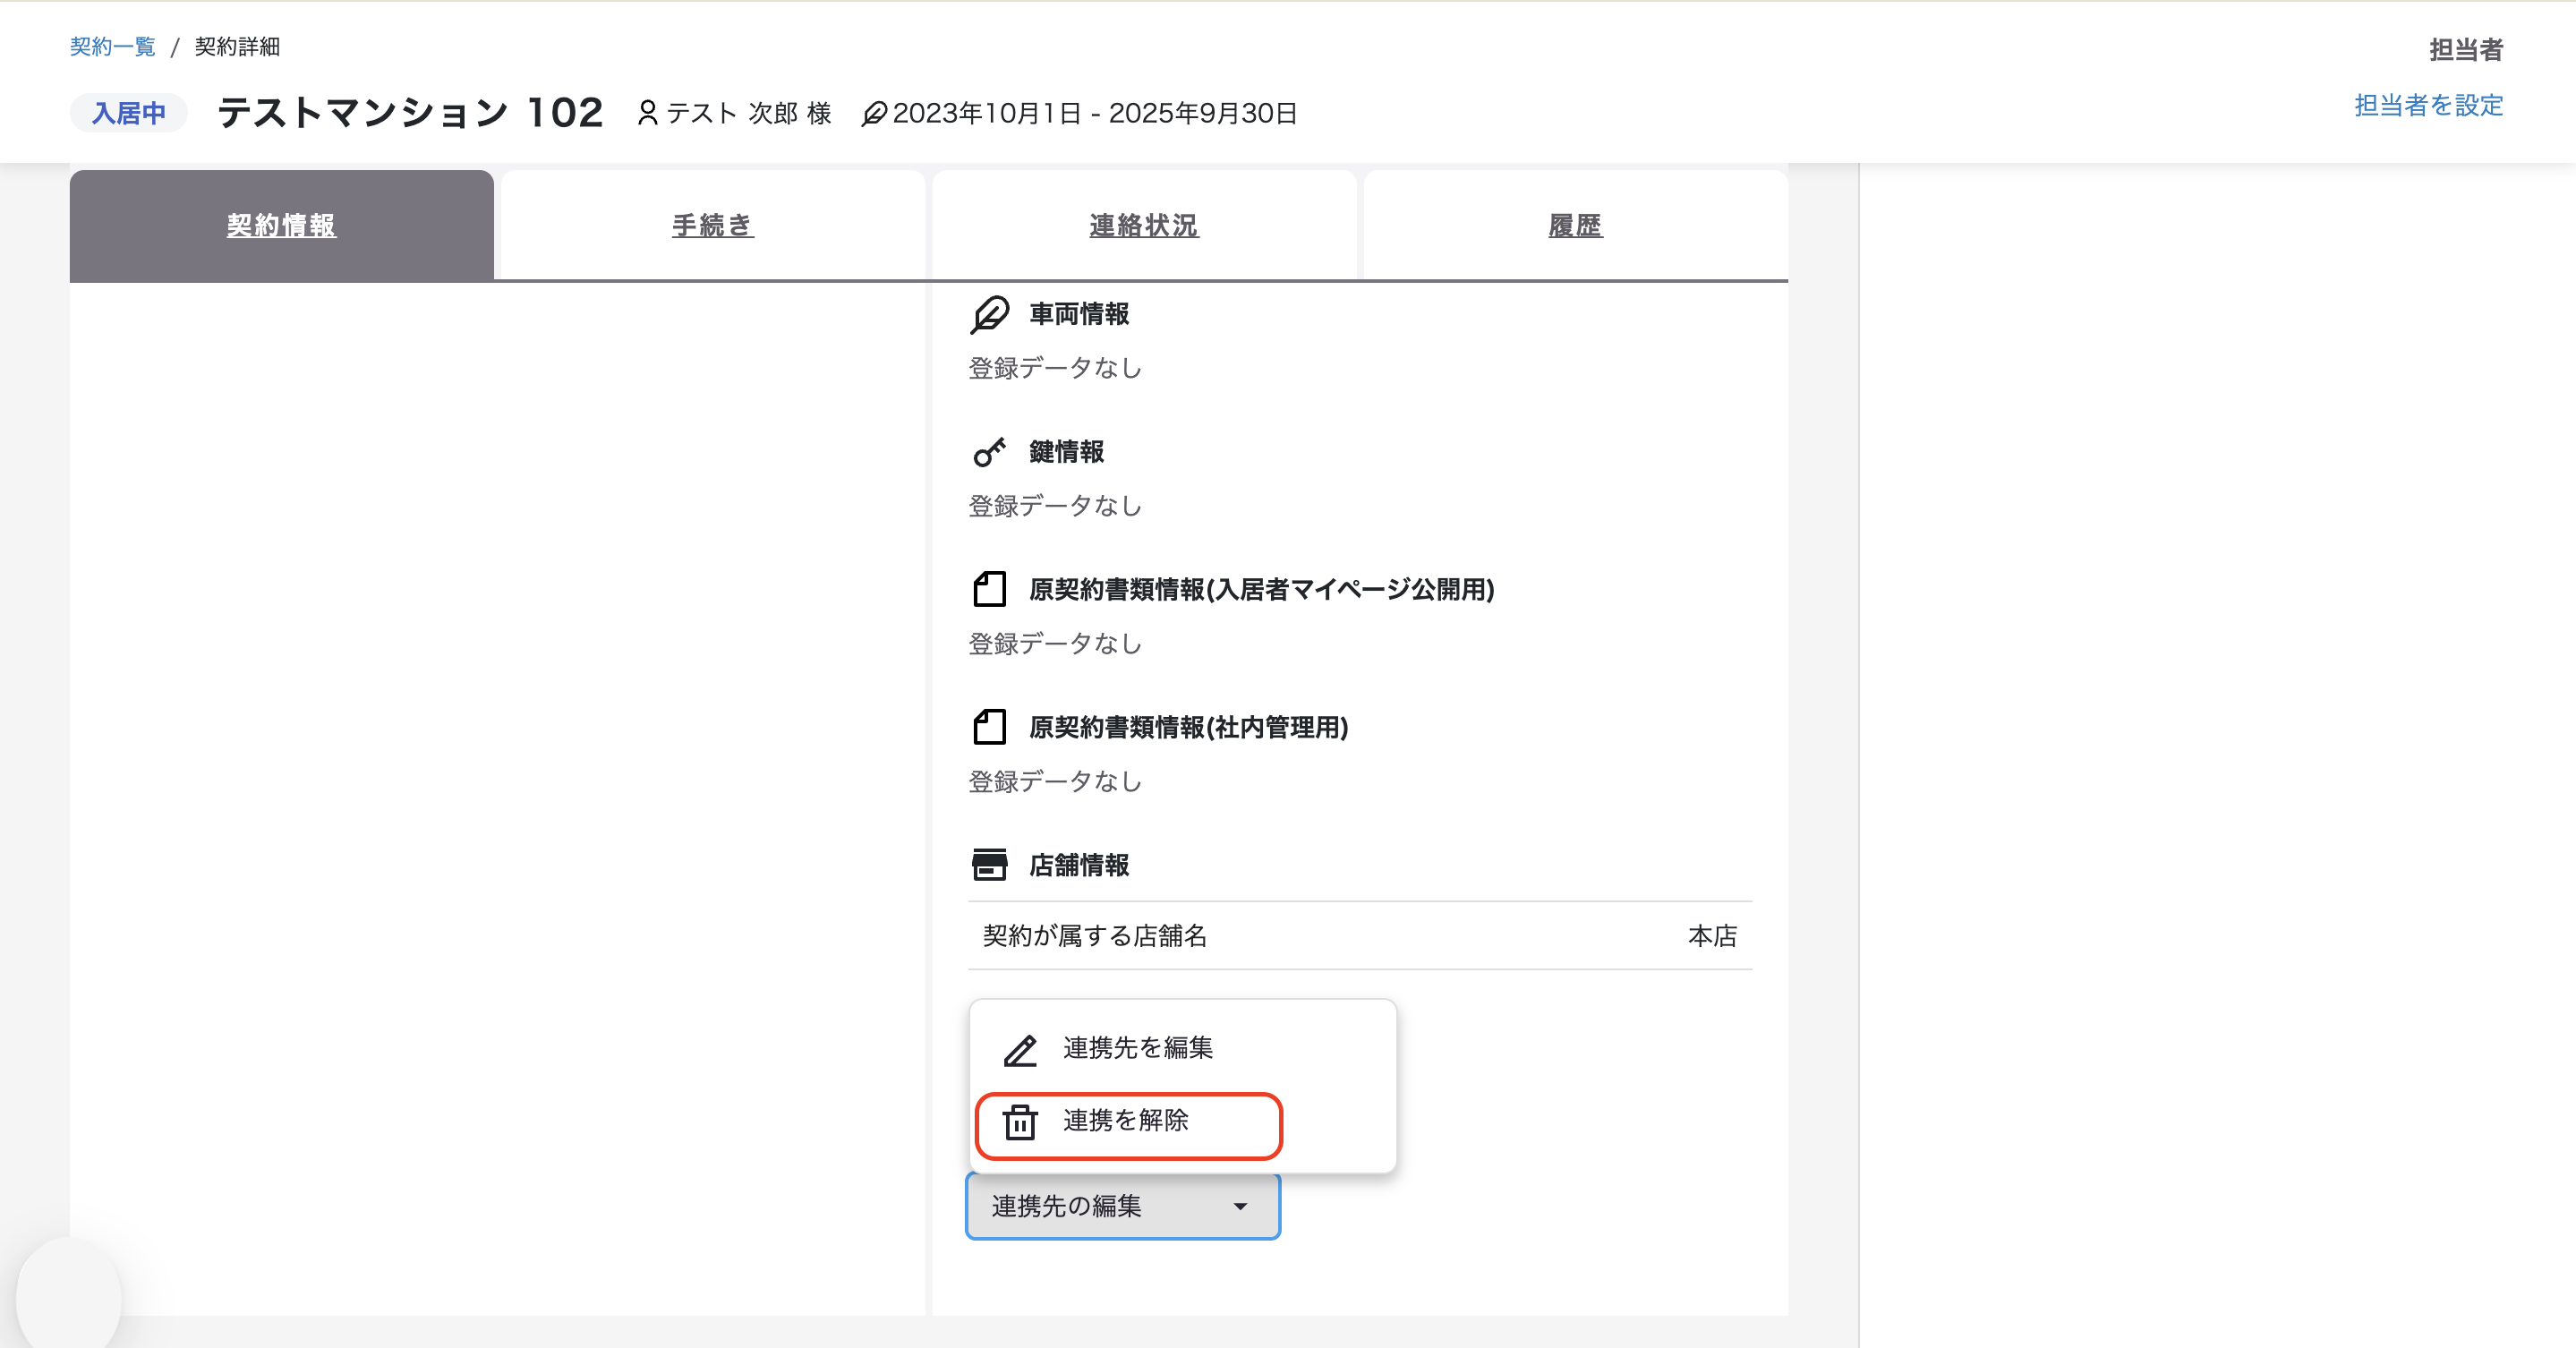Viewport: 2576px width, 1348px height.
Task: Click 登録データなし under 鍵情報
Action: 1054,506
